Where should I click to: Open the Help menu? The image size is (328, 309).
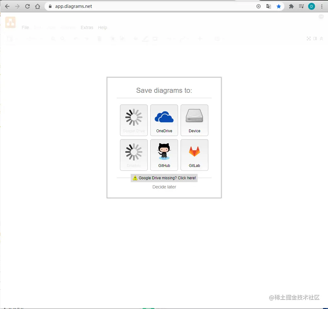coord(103,27)
